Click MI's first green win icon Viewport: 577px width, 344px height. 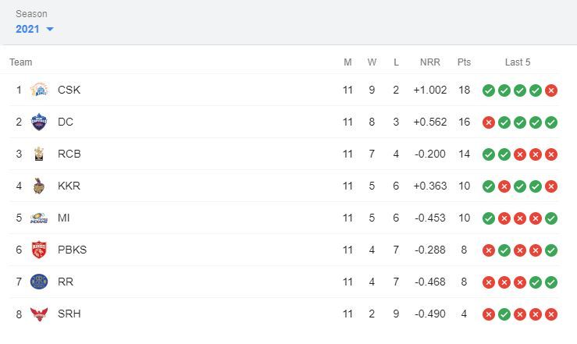[x=489, y=218]
